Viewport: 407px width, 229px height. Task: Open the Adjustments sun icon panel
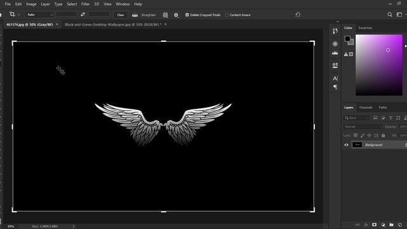click(335, 44)
